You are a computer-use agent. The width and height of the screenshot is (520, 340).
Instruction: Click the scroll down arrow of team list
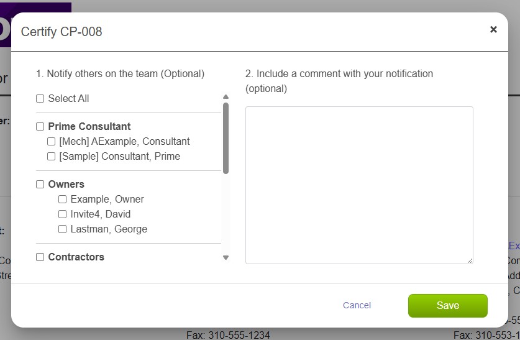226,257
